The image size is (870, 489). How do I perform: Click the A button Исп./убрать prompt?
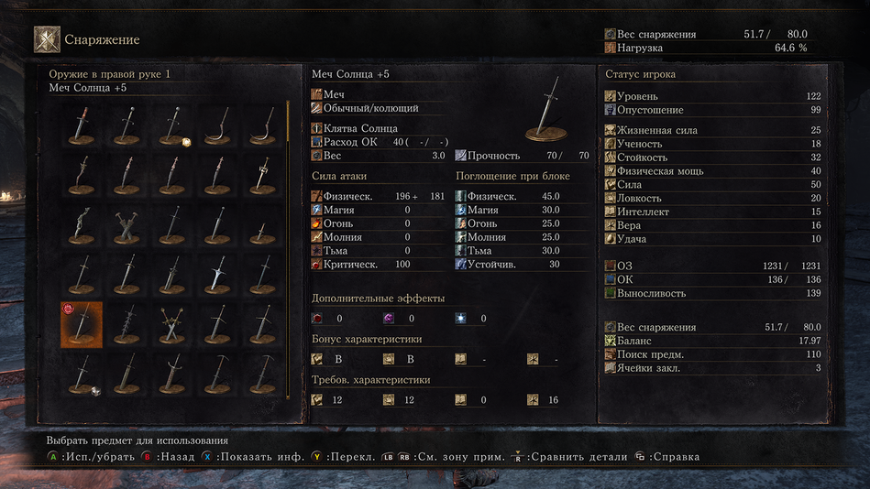[91, 457]
